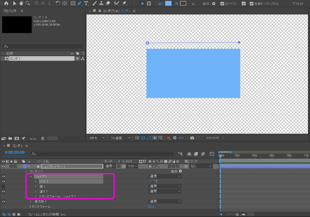Click the Home icon in the toolbar
The image size is (310, 217).
tap(6, 4)
